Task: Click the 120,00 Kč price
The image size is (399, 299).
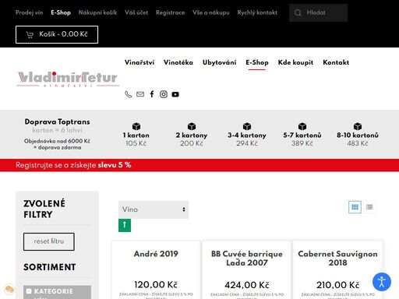Action: pyautogui.click(x=156, y=285)
